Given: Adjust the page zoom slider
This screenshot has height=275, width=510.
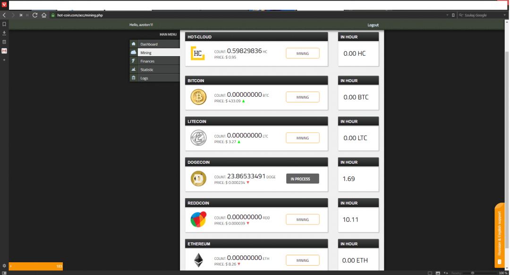Looking at the screenshot, I should (472, 273).
